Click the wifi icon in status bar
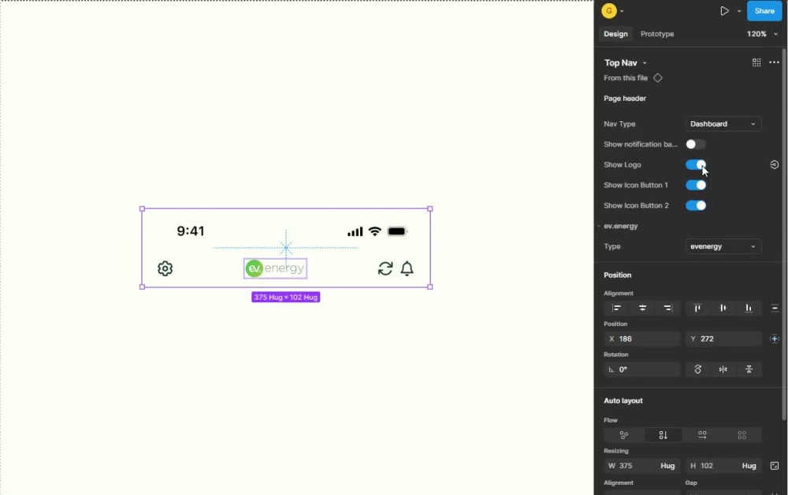Image resolution: width=788 pixels, height=495 pixels. click(x=374, y=231)
